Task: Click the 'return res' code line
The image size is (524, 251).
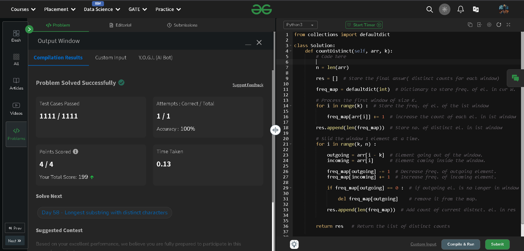Action: [x=330, y=226]
